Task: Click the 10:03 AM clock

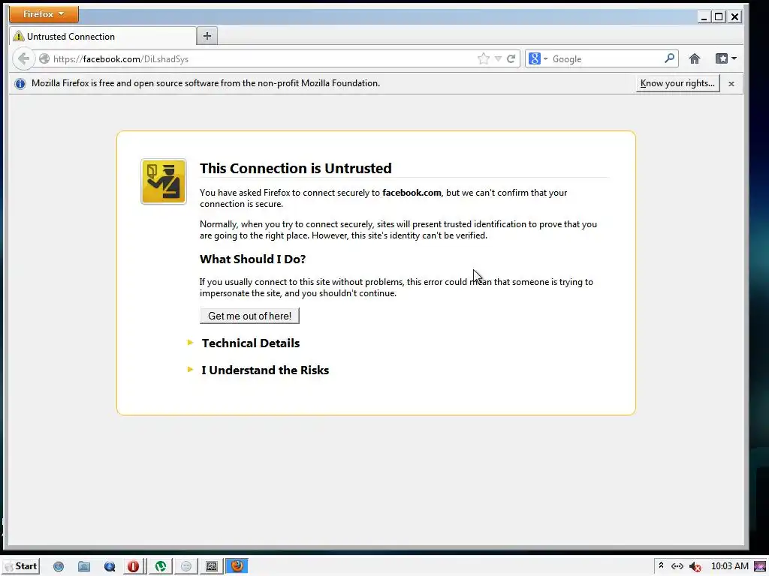Action: [729, 566]
